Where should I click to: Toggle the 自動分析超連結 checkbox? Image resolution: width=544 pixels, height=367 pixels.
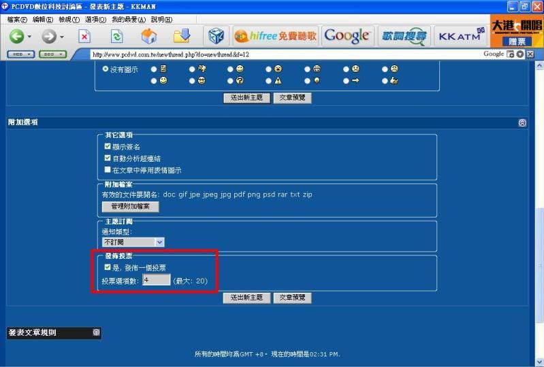(108, 158)
